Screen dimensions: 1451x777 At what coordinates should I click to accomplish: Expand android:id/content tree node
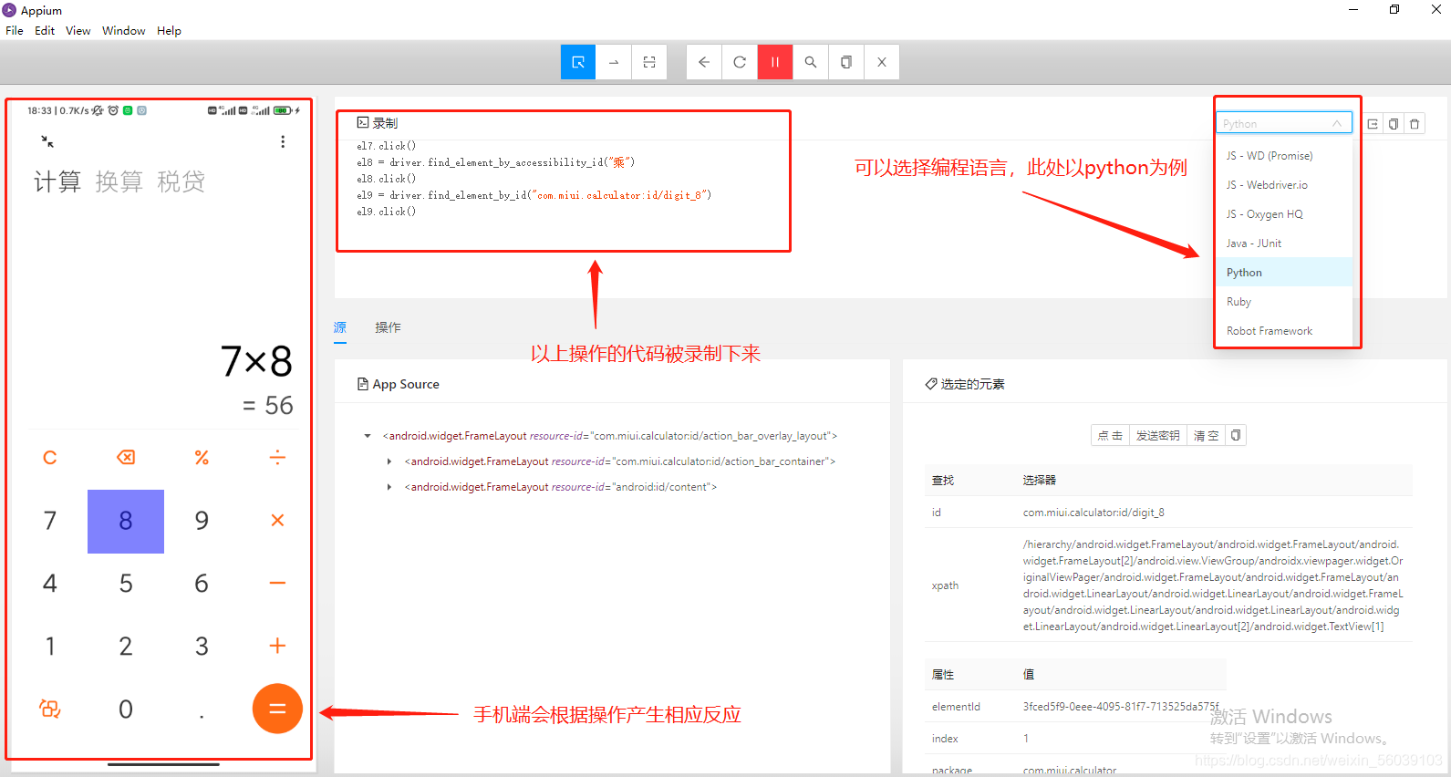point(389,487)
